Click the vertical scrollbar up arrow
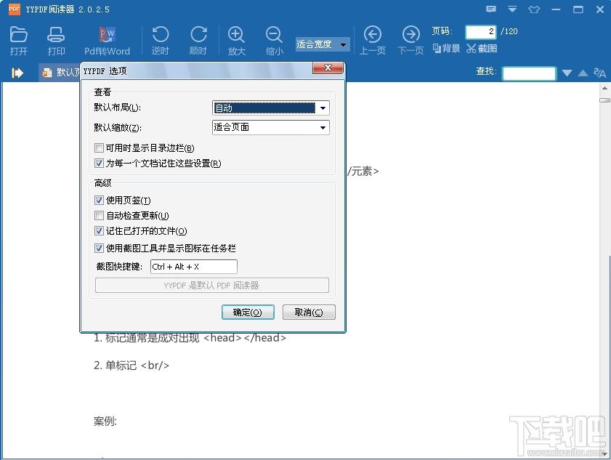 pyautogui.click(x=604, y=88)
